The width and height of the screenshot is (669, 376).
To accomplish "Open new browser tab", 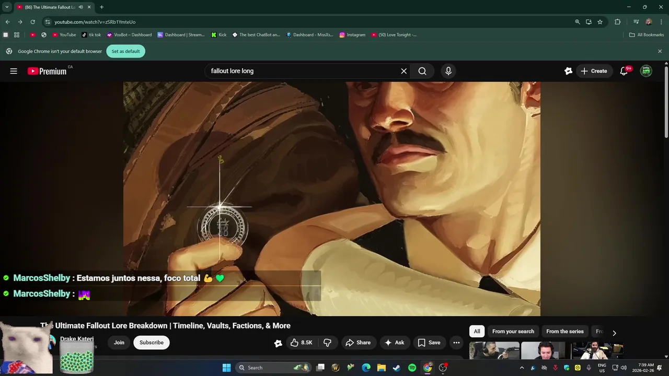I will click(x=101, y=7).
